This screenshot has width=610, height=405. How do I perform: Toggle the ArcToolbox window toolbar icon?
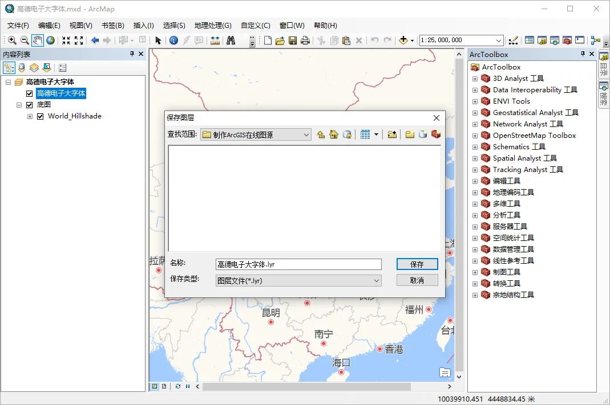pyautogui.click(x=567, y=40)
